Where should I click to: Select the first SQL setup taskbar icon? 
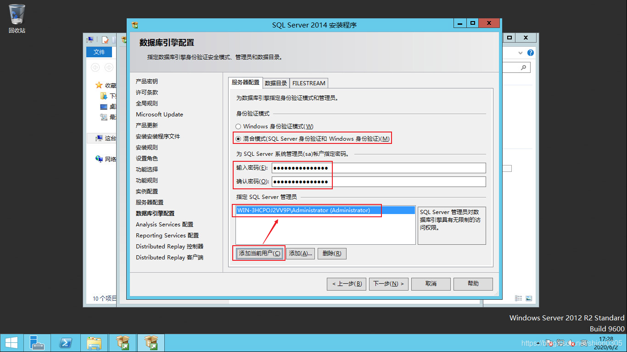[x=123, y=343]
